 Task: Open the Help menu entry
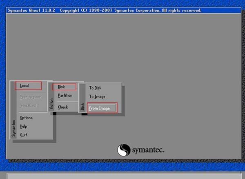(23, 127)
